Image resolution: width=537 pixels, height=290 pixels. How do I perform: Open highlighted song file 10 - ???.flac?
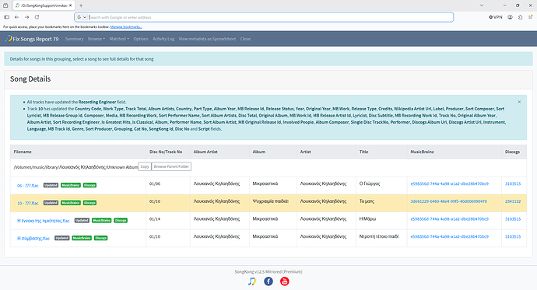pos(28,203)
